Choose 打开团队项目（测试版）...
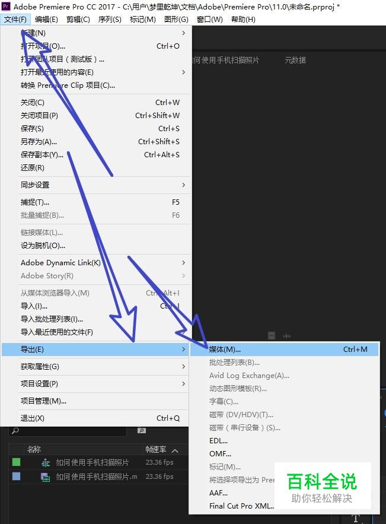Viewport: 386px width, 524px height. coord(97,59)
